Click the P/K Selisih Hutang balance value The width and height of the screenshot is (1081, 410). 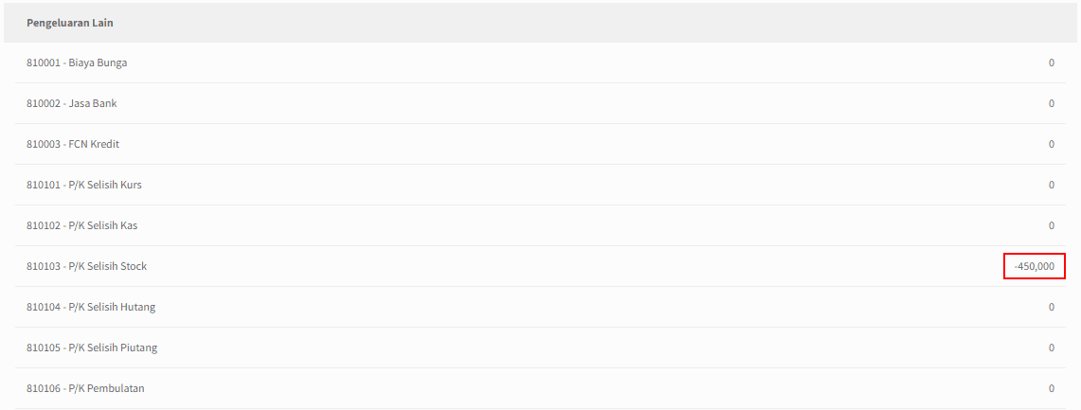pos(1052,307)
